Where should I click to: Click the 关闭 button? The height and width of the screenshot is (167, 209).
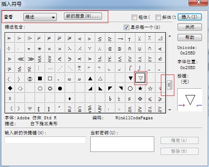click(x=190, y=27)
